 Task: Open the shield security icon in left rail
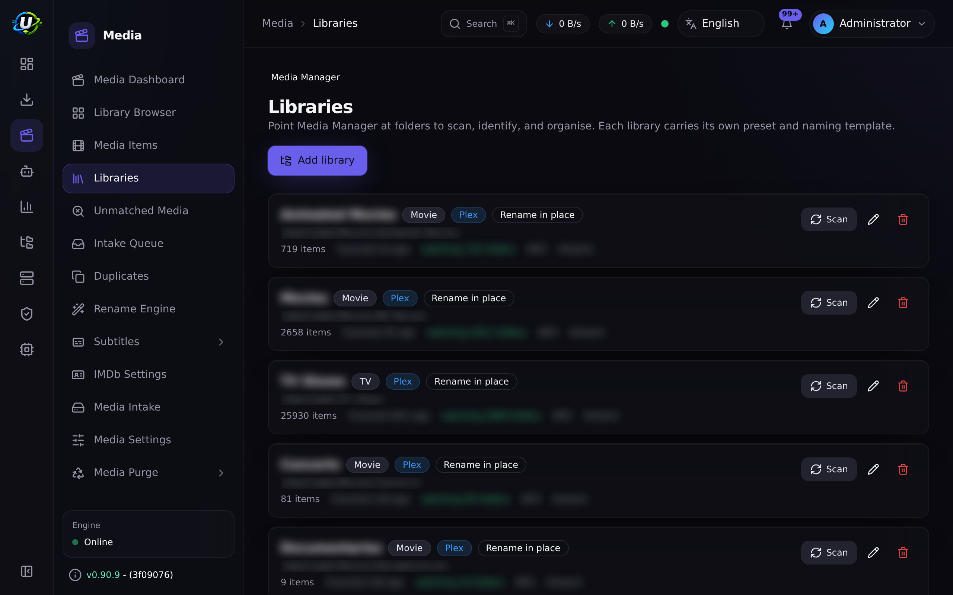(26, 313)
